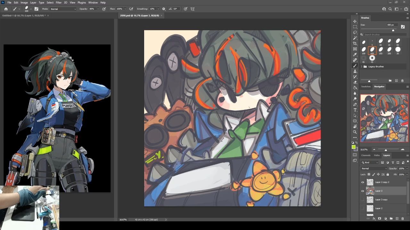Select the Eyedropper tool

[355, 55]
